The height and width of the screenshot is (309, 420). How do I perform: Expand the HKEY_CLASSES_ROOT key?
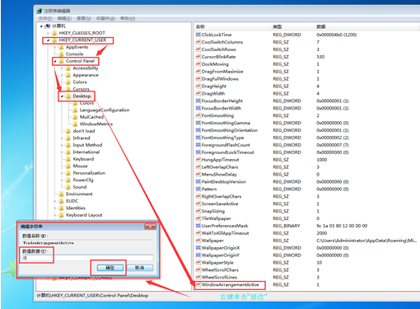point(48,33)
